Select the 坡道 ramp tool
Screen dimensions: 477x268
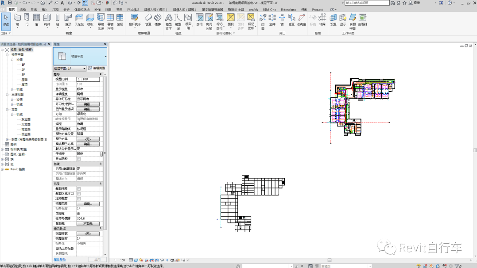(148, 20)
